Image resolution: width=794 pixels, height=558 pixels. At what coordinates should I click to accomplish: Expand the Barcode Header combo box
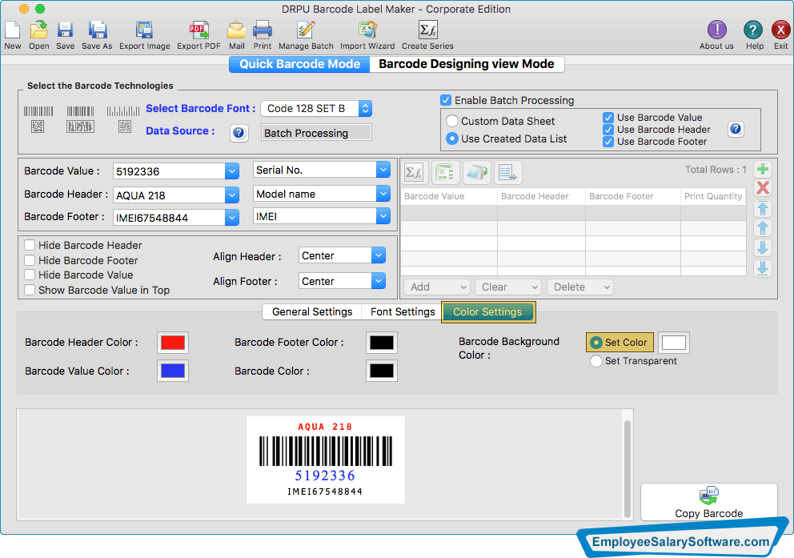(232, 195)
